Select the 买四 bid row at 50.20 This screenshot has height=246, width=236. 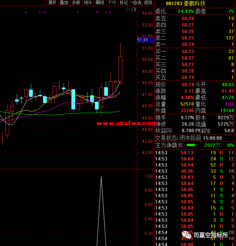[194, 71]
